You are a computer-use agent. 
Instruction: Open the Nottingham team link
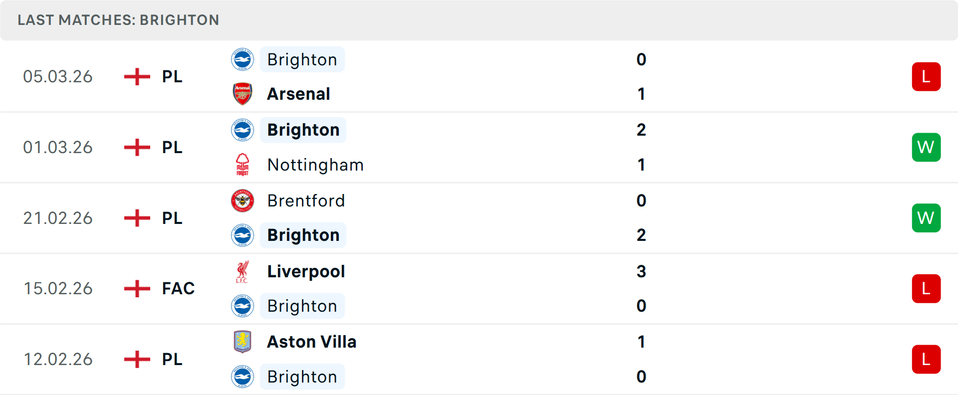pyautogui.click(x=315, y=165)
